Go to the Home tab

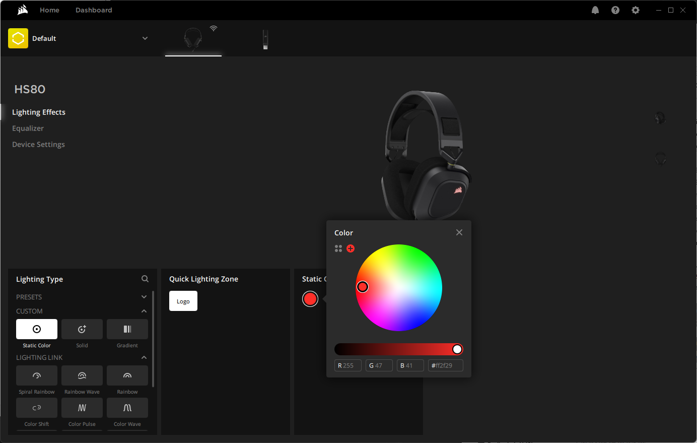coord(49,10)
